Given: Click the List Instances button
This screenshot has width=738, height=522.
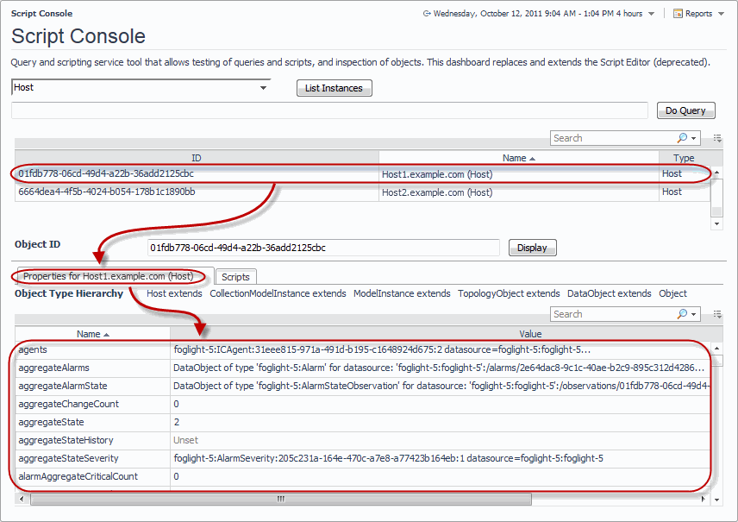Looking at the screenshot, I should tap(335, 88).
